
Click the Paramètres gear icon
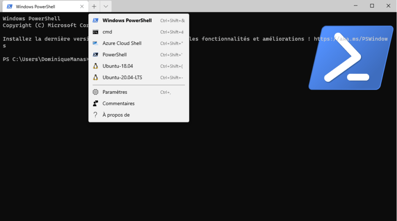point(95,92)
